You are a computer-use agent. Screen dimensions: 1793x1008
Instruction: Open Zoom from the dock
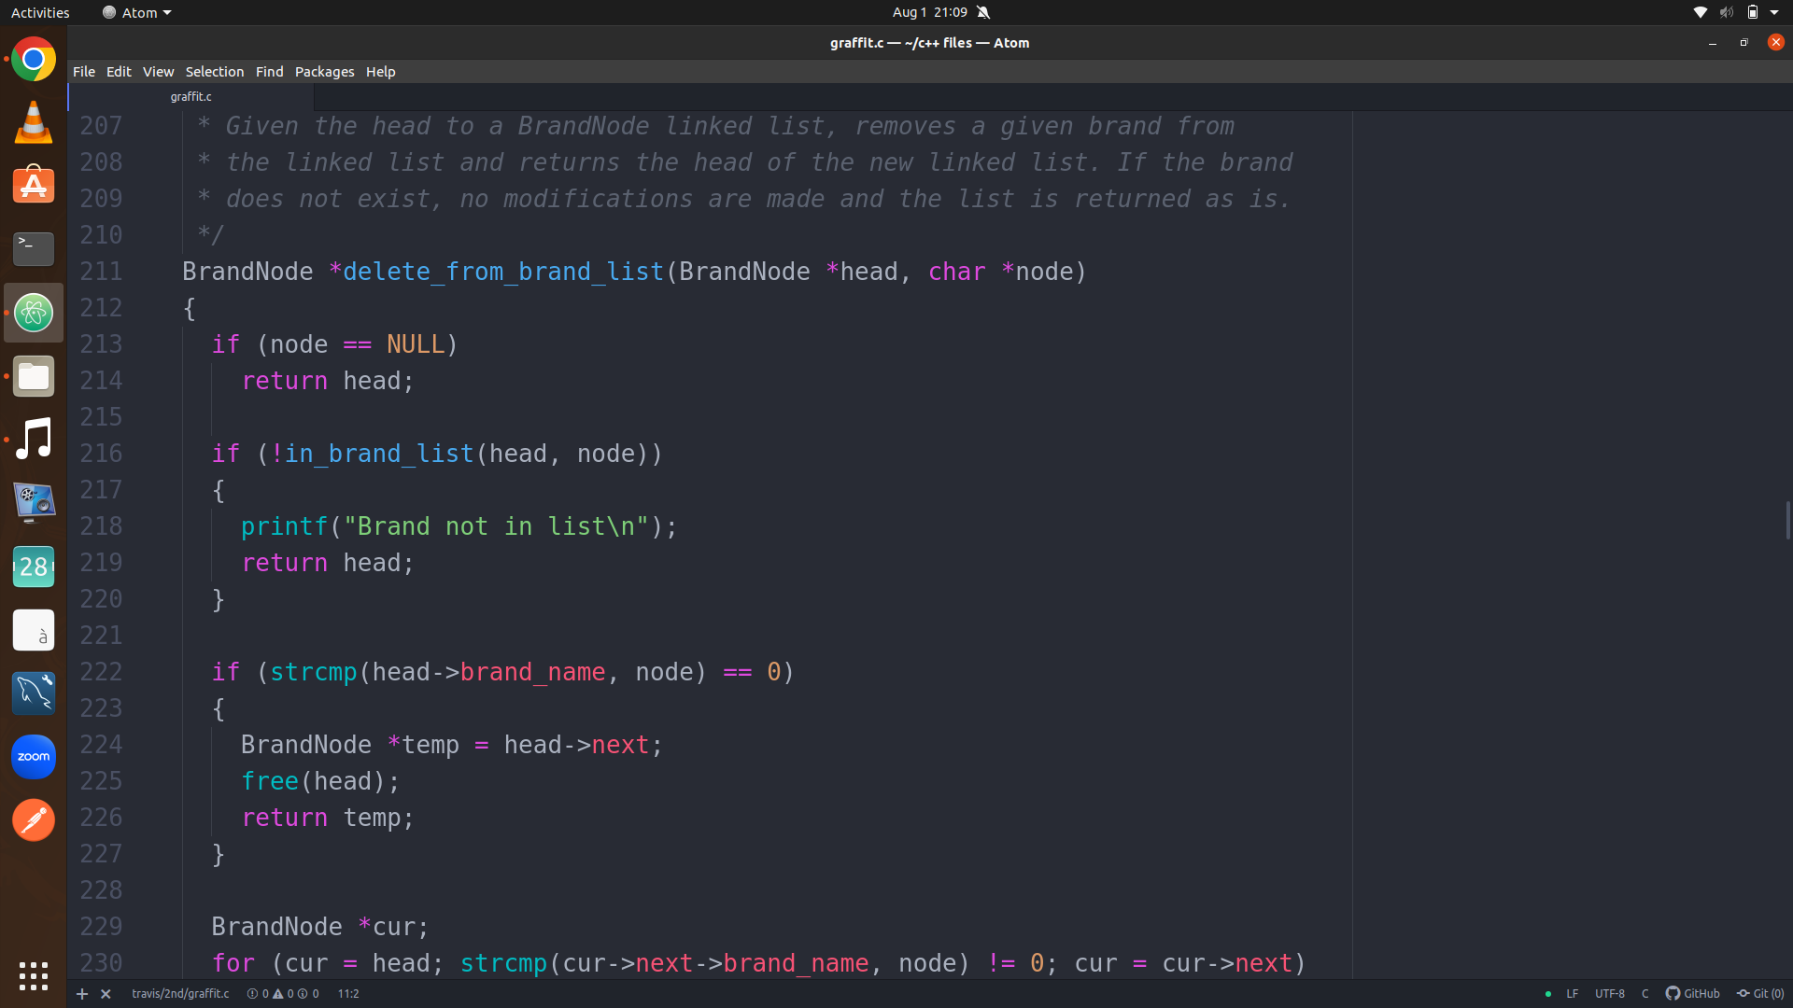tap(34, 757)
